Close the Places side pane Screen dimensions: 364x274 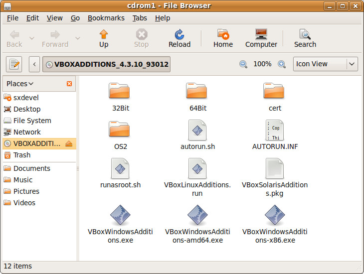[69, 84]
